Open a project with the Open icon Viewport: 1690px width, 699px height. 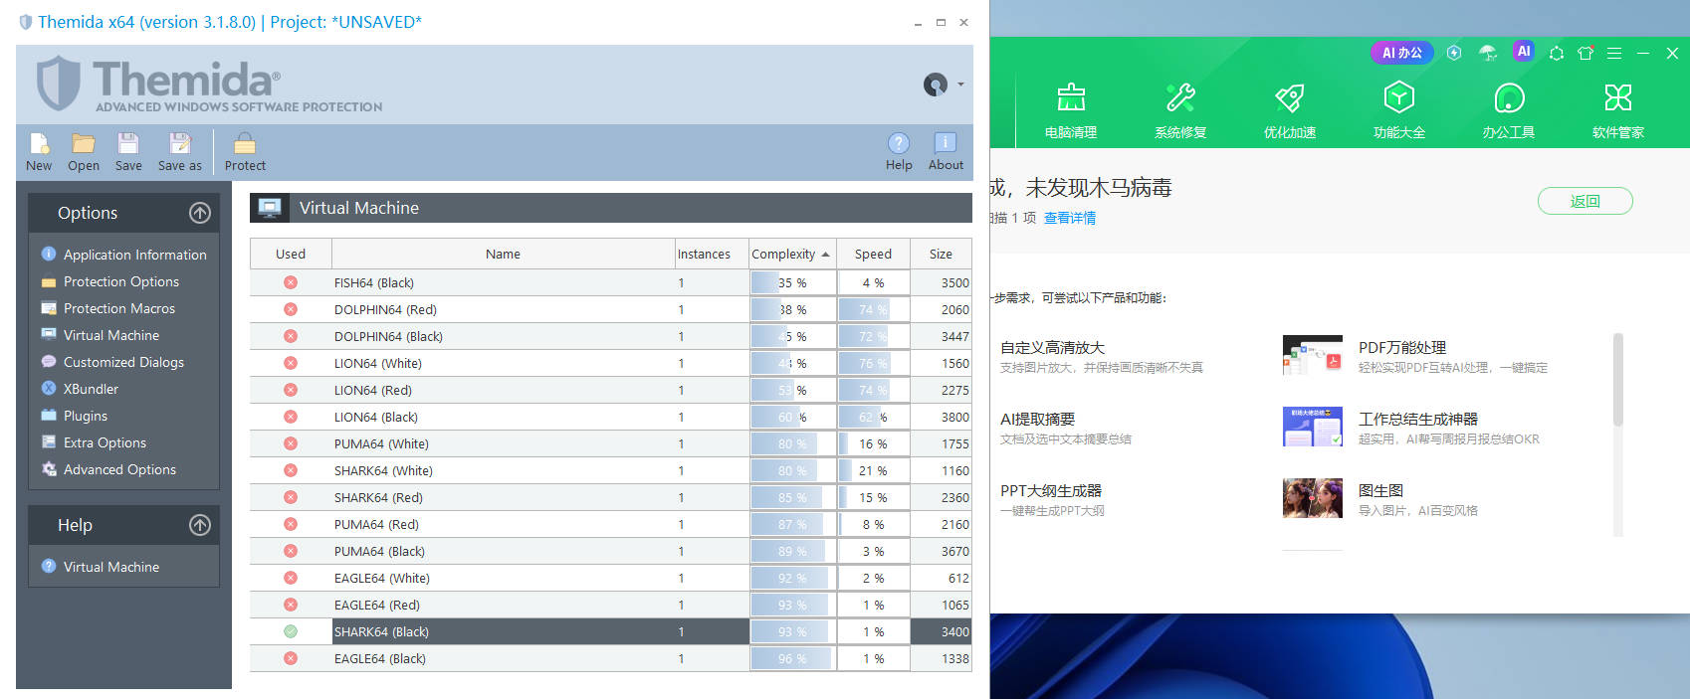click(84, 143)
